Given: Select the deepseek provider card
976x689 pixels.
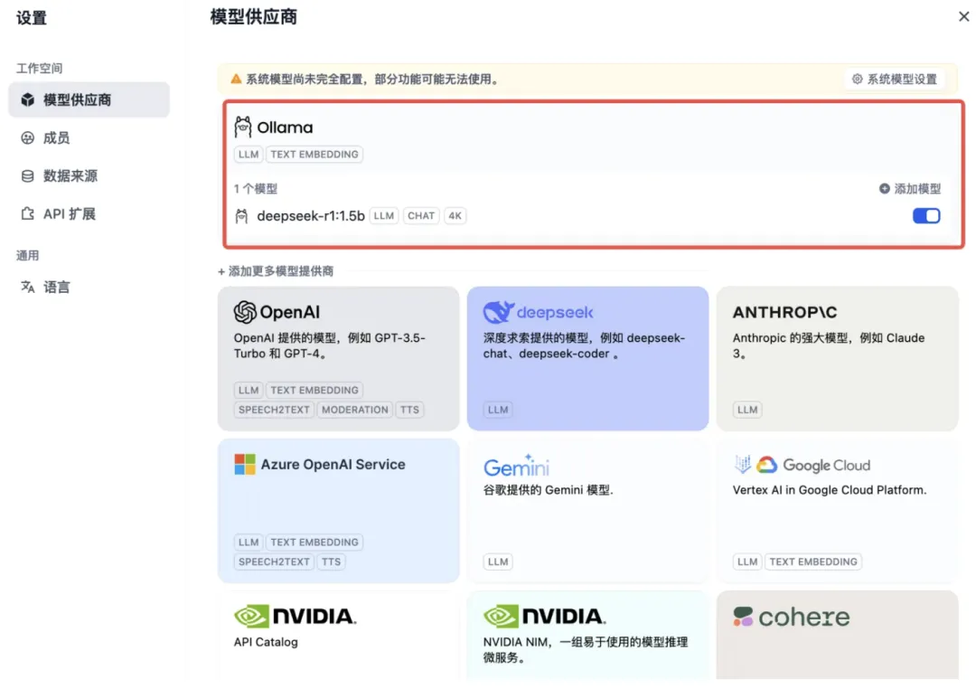Looking at the screenshot, I should coord(587,359).
